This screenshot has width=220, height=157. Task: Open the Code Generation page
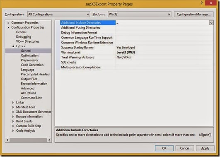[32, 65]
